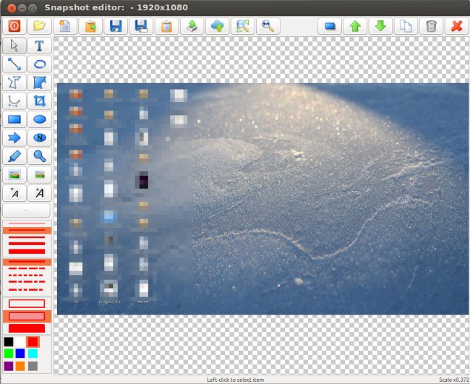470x384 pixels.
Task: Click the clipboard with green arrow icon
Action: 90,26
